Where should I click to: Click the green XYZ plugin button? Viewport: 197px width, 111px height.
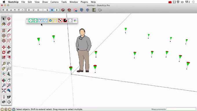pyautogui.click(x=36, y=21)
